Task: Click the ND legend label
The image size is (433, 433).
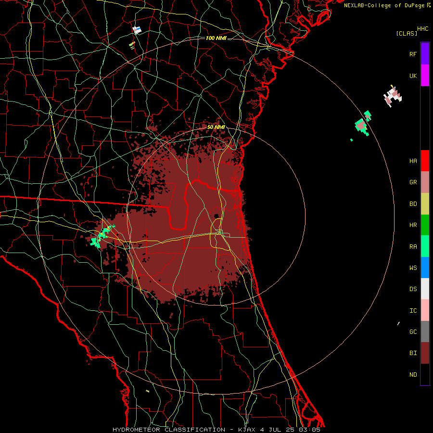Action: point(413,374)
